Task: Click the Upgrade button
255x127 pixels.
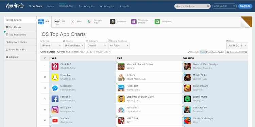Action: (245, 6)
